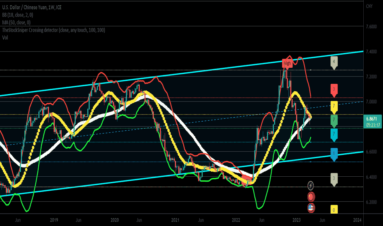
Task: Click the gray marker numbered 4
Action: (334, 62)
